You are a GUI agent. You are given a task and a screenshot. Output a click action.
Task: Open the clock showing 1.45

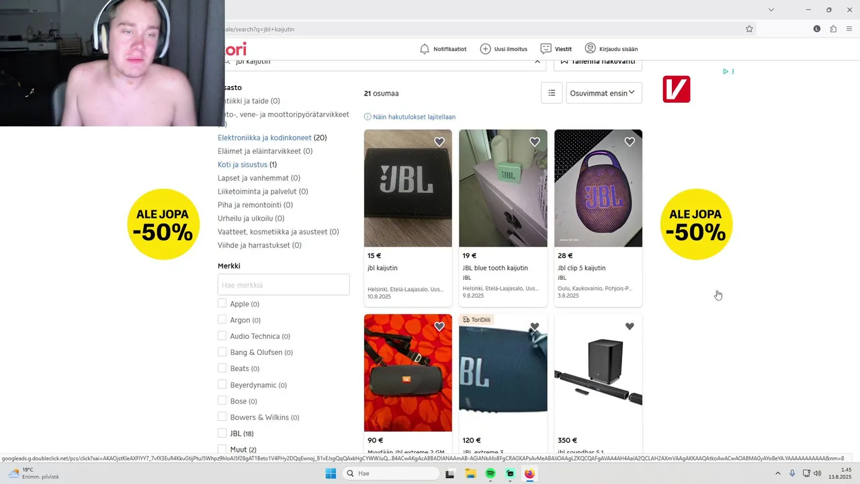840,473
